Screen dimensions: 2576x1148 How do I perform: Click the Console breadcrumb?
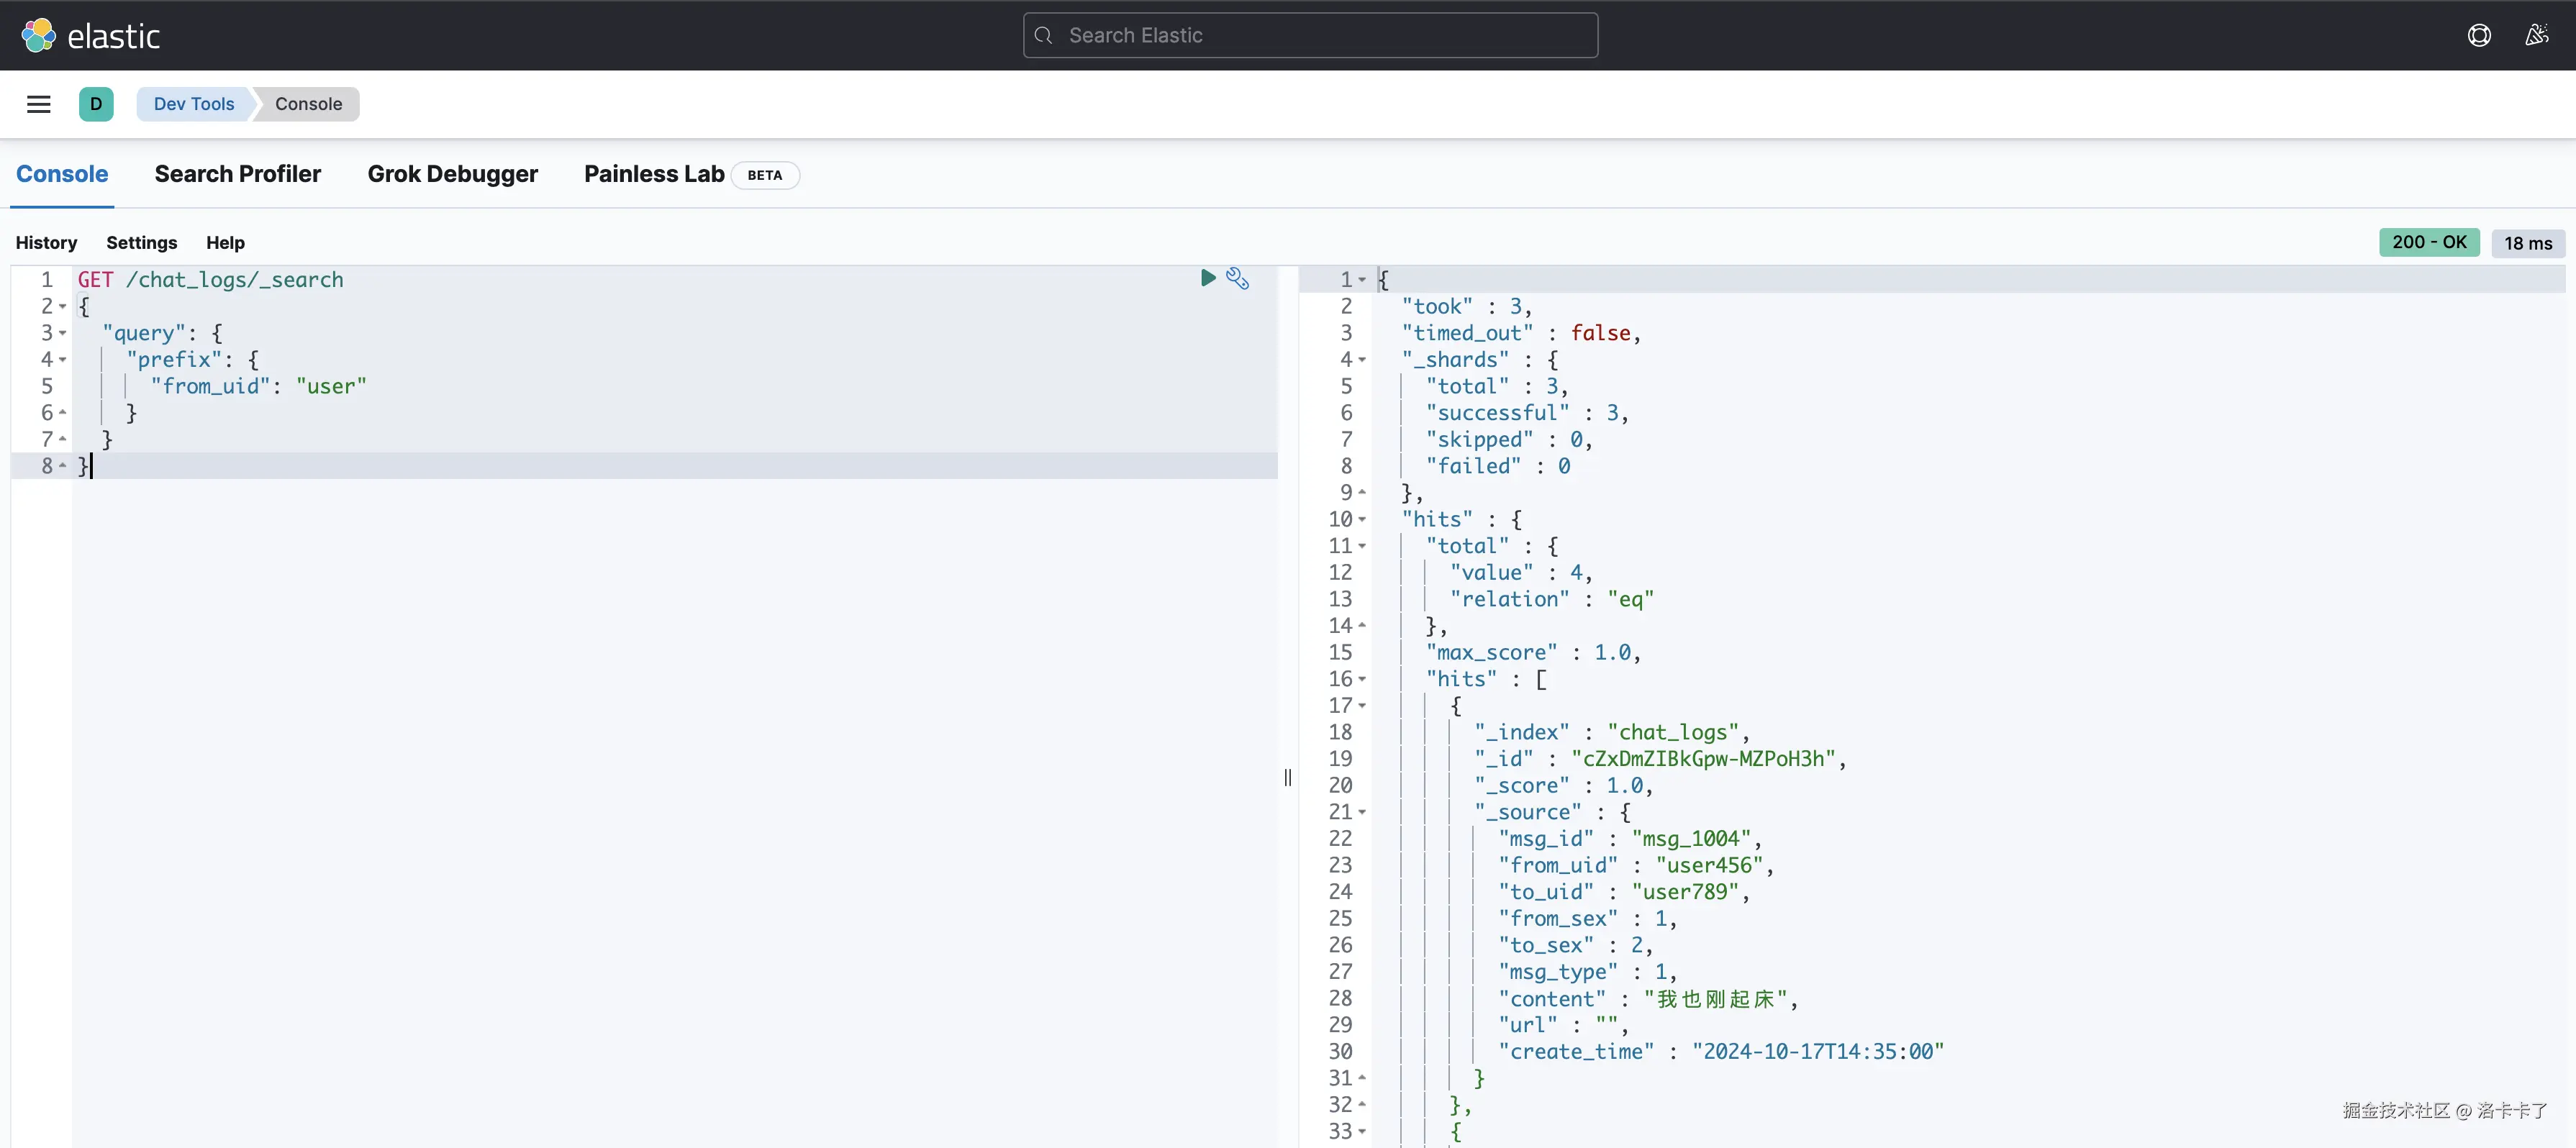[308, 104]
